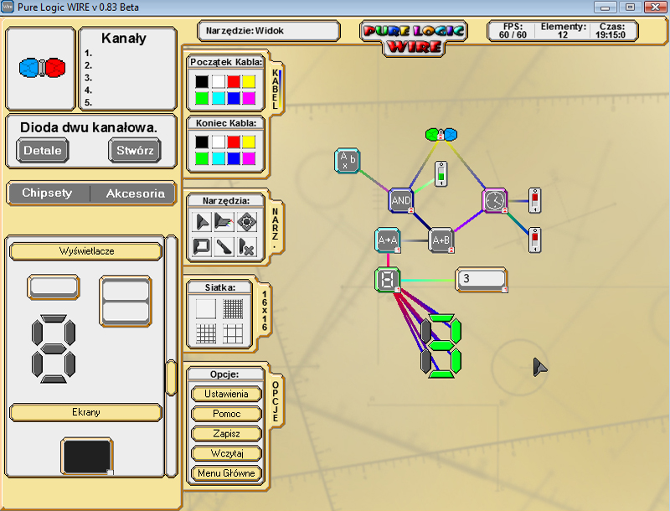Toggle the upper red switch by the clock
670x511 pixels.
[534, 201]
